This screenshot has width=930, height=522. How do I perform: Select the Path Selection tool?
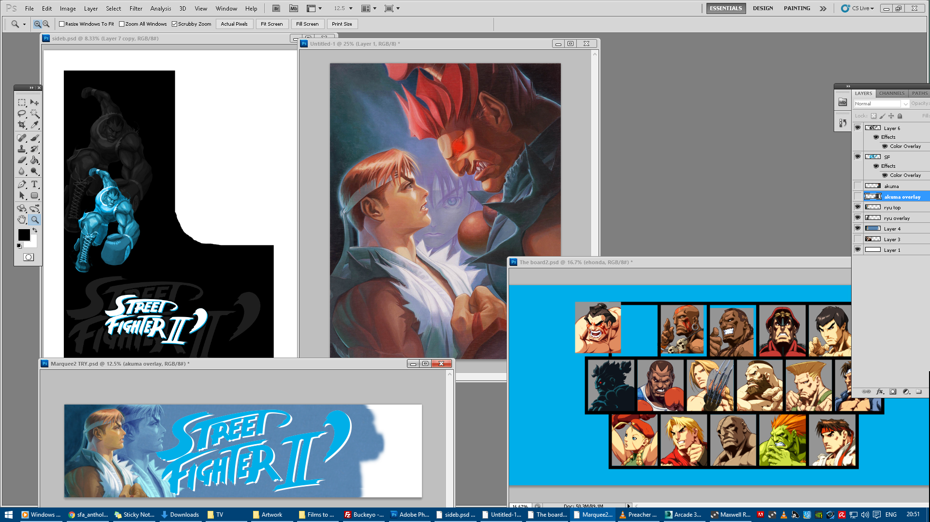point(22,196)
